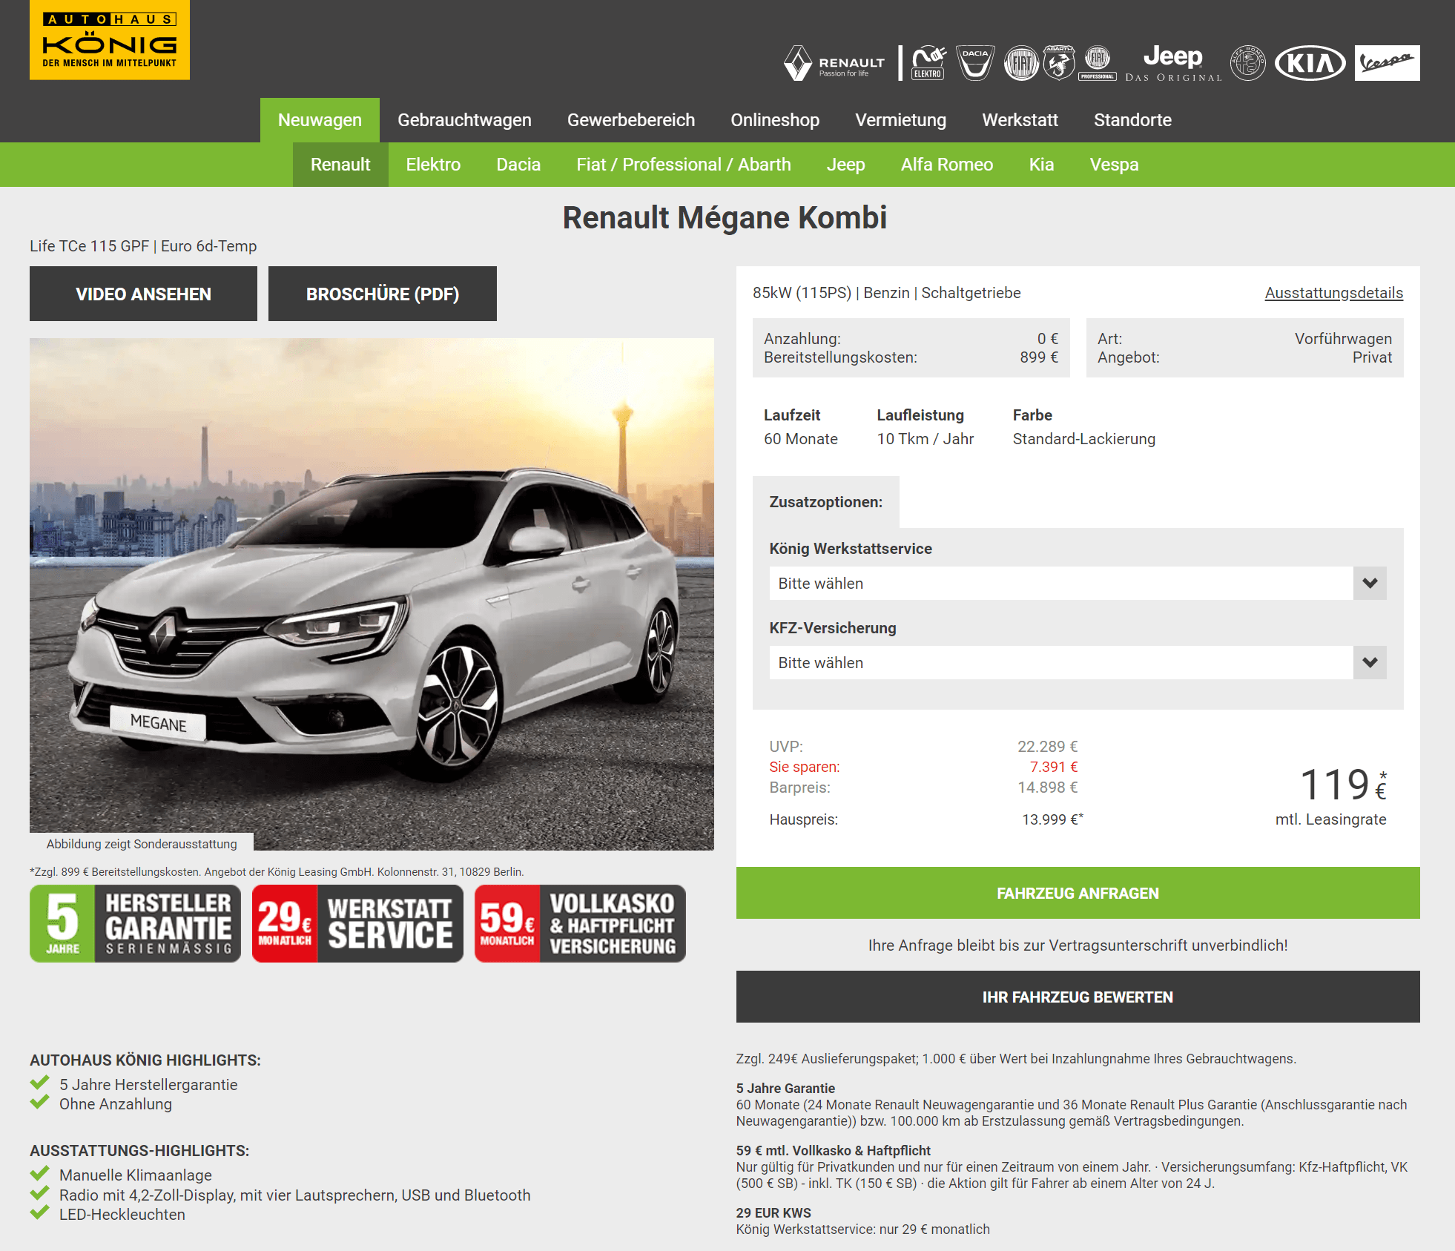Select the Jeep Das Original logo
The height and width of the screenshot is (1251, 1455).
coord(1173,63)
